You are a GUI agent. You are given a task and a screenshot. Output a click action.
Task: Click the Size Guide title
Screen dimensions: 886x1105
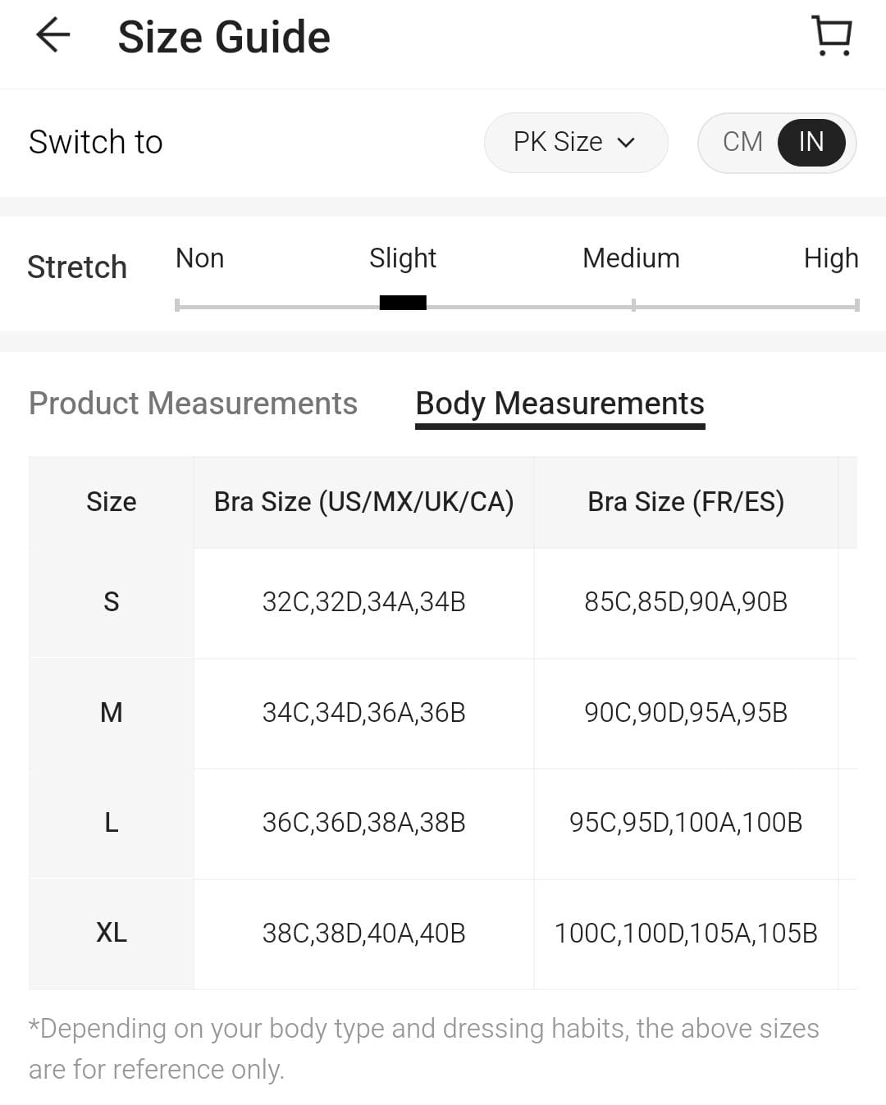(224, 37)
